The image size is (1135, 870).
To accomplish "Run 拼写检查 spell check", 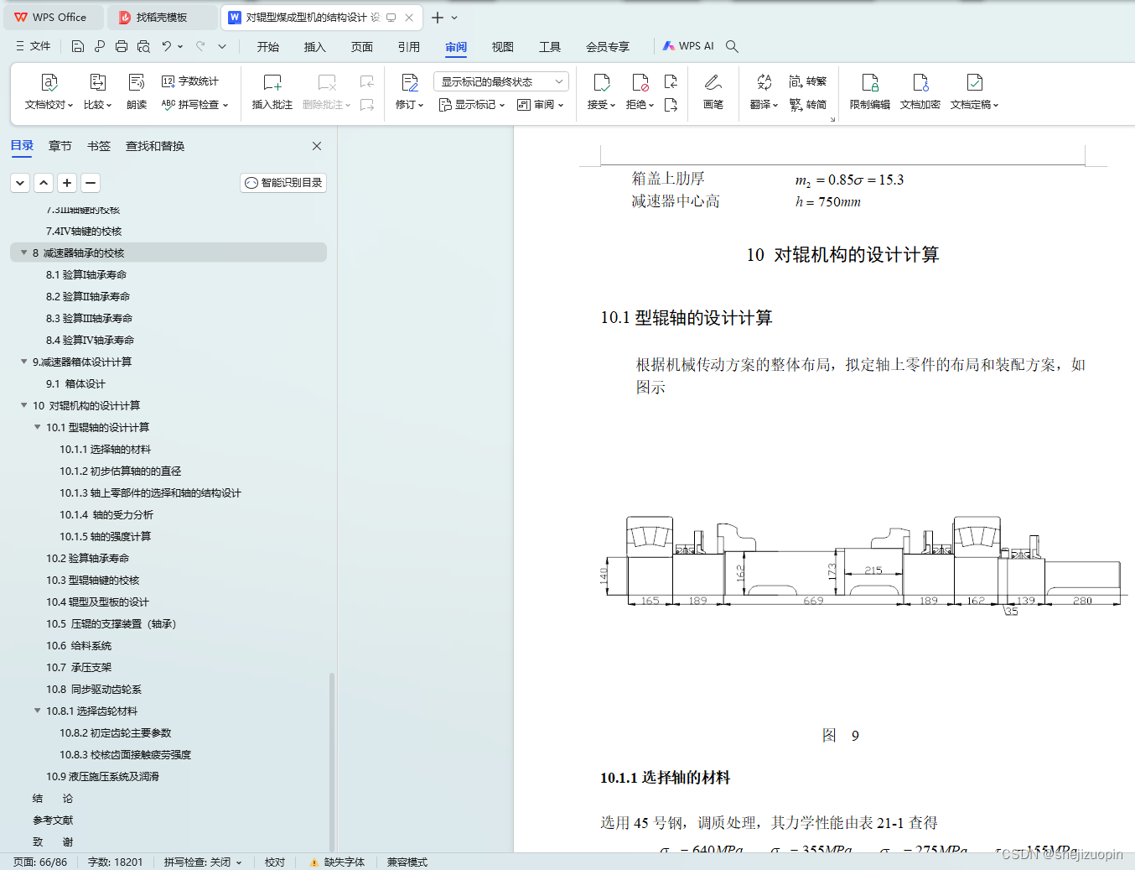I will 194,105.
